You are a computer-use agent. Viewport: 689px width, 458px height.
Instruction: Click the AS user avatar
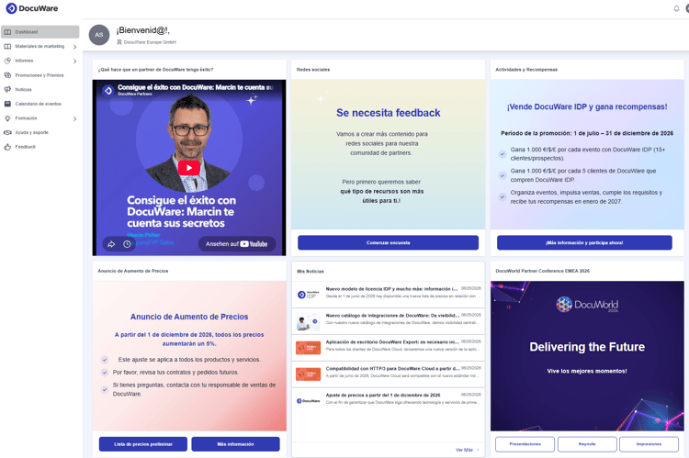pos(99,35)
